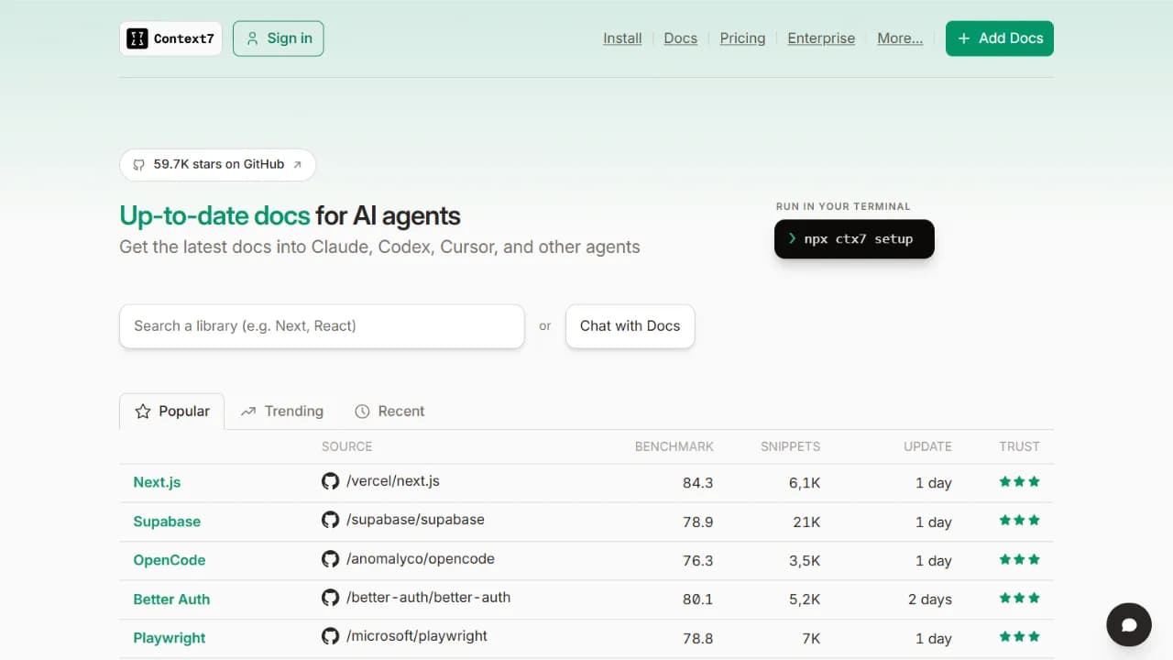Copy the npx ctx7 setup command
This screenshot has width=1173, height=660.
click(854, 239)
